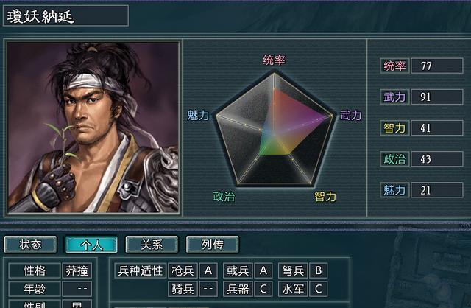
Task: Click the 政治 stat label in the right list
Action: (x=394, y=159)
